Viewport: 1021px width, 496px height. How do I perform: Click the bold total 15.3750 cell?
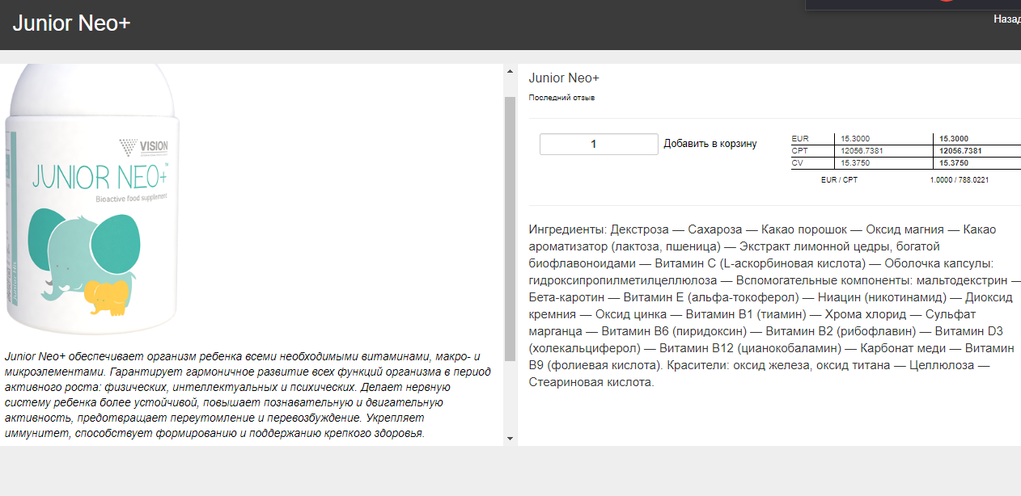point(954,163)
